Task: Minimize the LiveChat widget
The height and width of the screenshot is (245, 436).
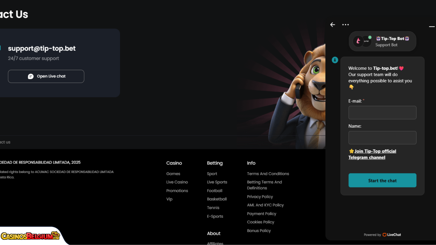Action: (x=432, y=27)
